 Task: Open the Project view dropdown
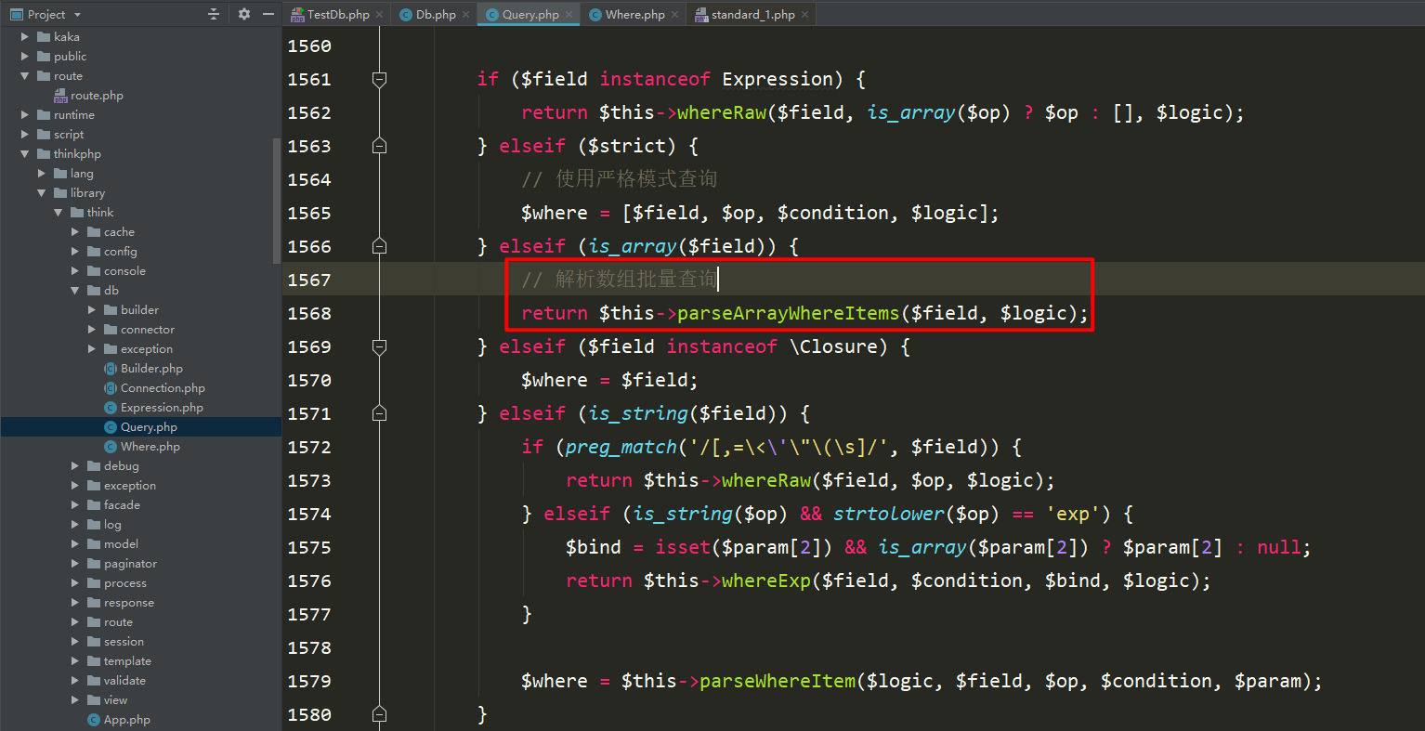77,15
